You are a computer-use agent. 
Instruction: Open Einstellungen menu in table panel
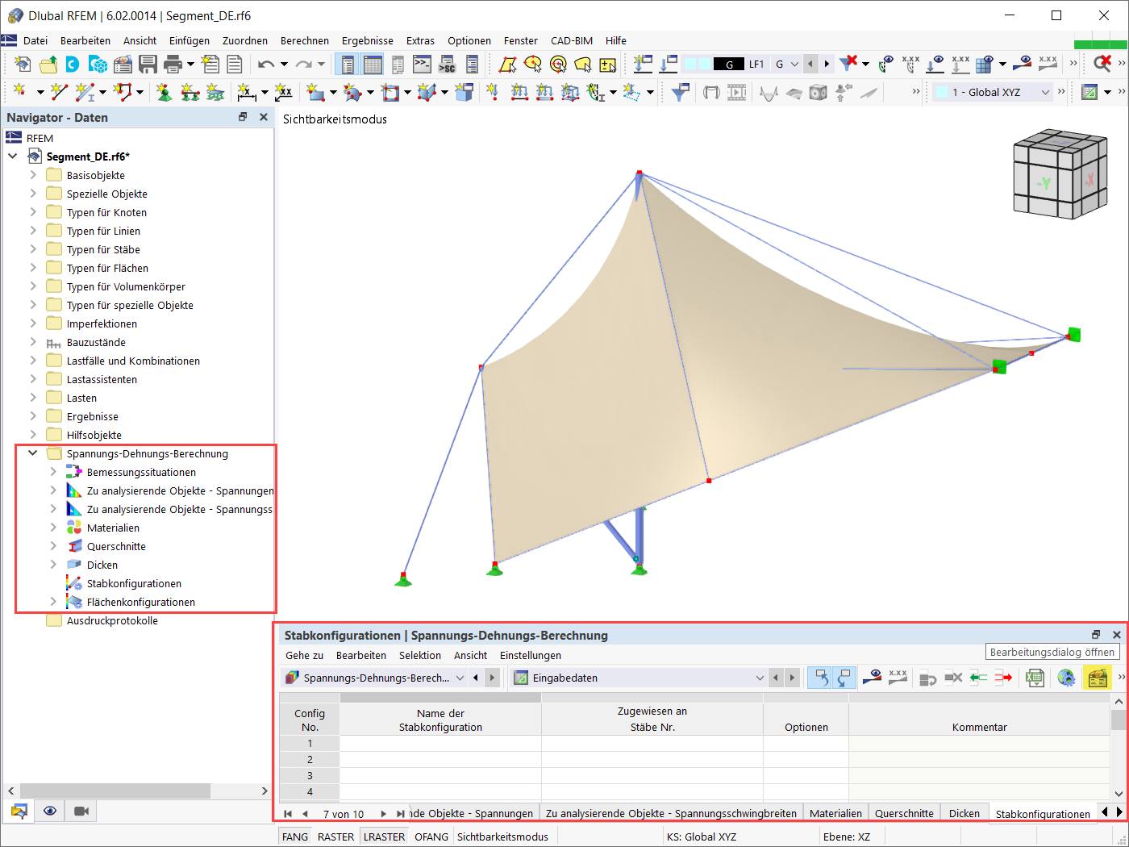(531, 655)
